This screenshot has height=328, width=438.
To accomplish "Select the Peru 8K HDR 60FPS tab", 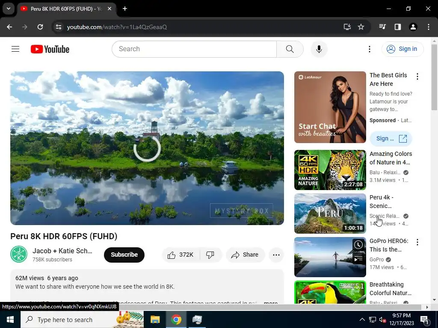I will pos(66,9).
